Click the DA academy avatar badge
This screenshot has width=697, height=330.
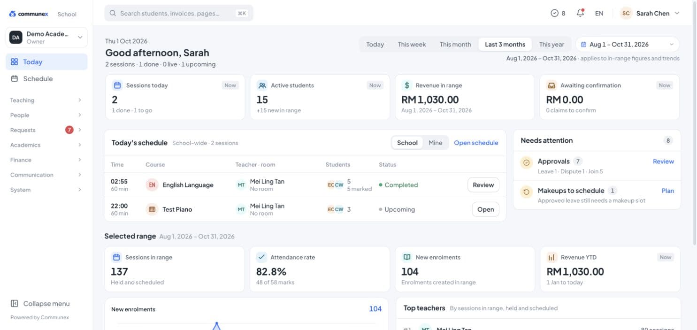point(16,37)
